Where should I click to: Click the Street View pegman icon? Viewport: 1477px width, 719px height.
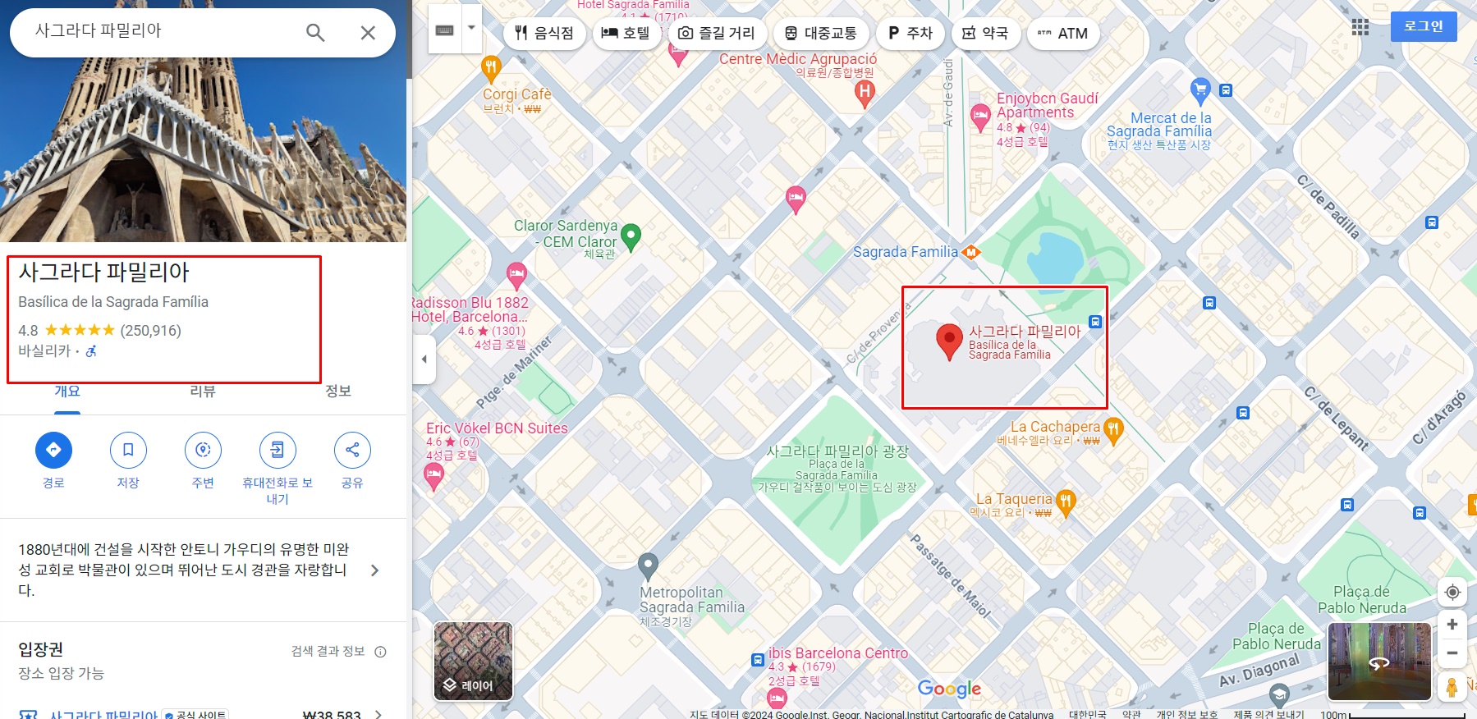(x=1452, y=686)
